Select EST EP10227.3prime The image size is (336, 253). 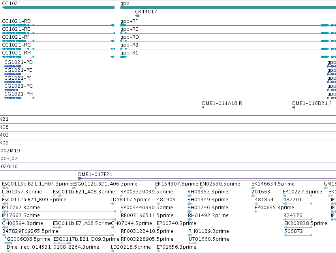(302, 192)
